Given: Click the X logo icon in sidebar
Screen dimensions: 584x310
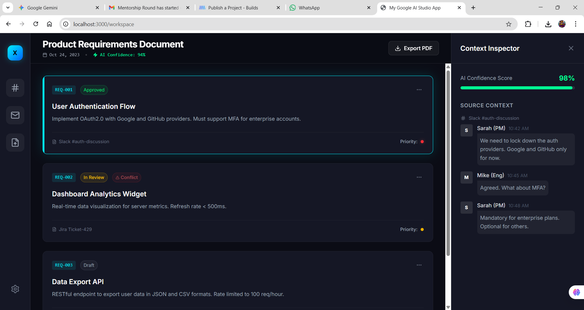Looking at the screenshot, I should pos(15,53).
